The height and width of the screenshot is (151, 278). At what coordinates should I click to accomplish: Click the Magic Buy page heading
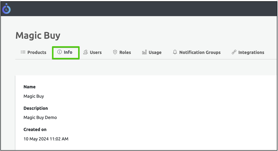[x=38, y=36]
